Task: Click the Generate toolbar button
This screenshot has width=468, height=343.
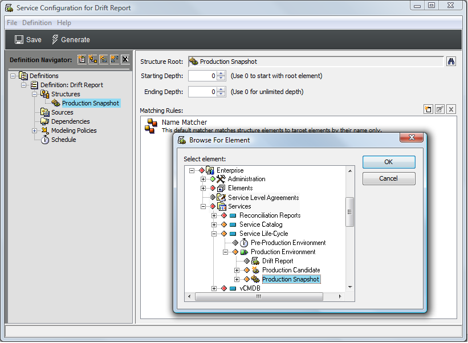Action: click(x=71, y=40)
